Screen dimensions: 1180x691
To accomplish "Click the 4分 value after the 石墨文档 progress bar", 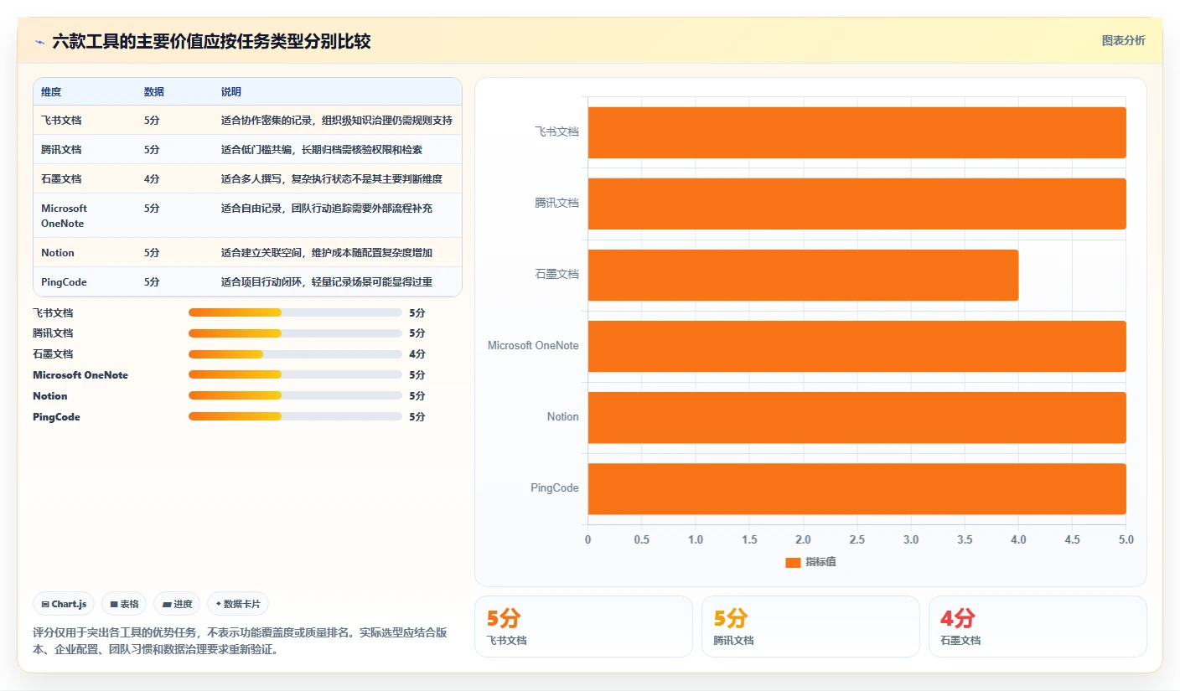I will pyautogui.click(x=417, y=354).
